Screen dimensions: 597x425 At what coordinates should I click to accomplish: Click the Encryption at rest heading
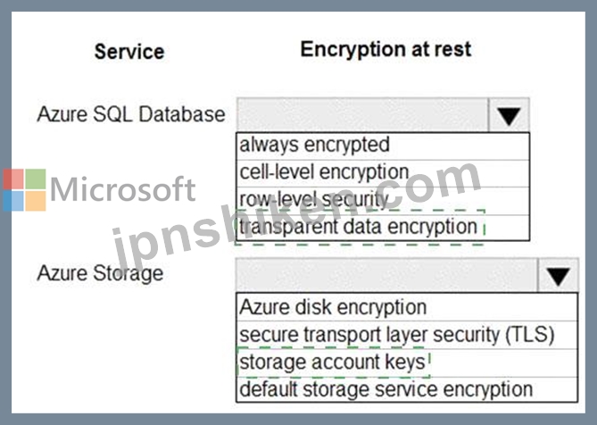tap(386, 50)
